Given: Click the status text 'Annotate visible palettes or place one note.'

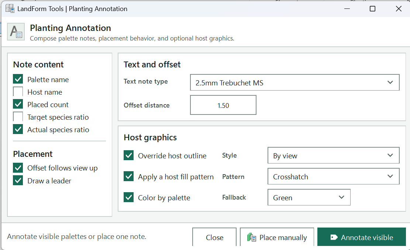Looking at the screenshot, I should click(x=77, y=236).
